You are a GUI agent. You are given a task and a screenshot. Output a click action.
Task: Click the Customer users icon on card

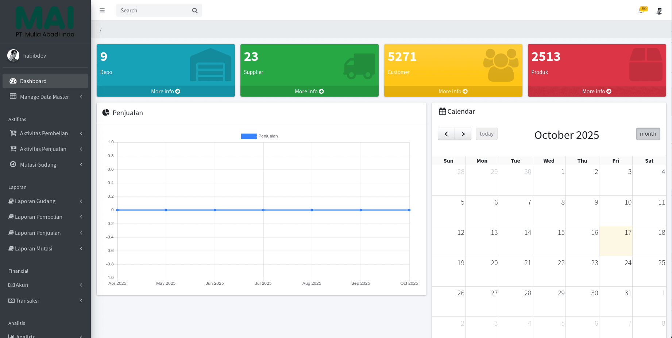pyautogui.click(x=501, y=65)
